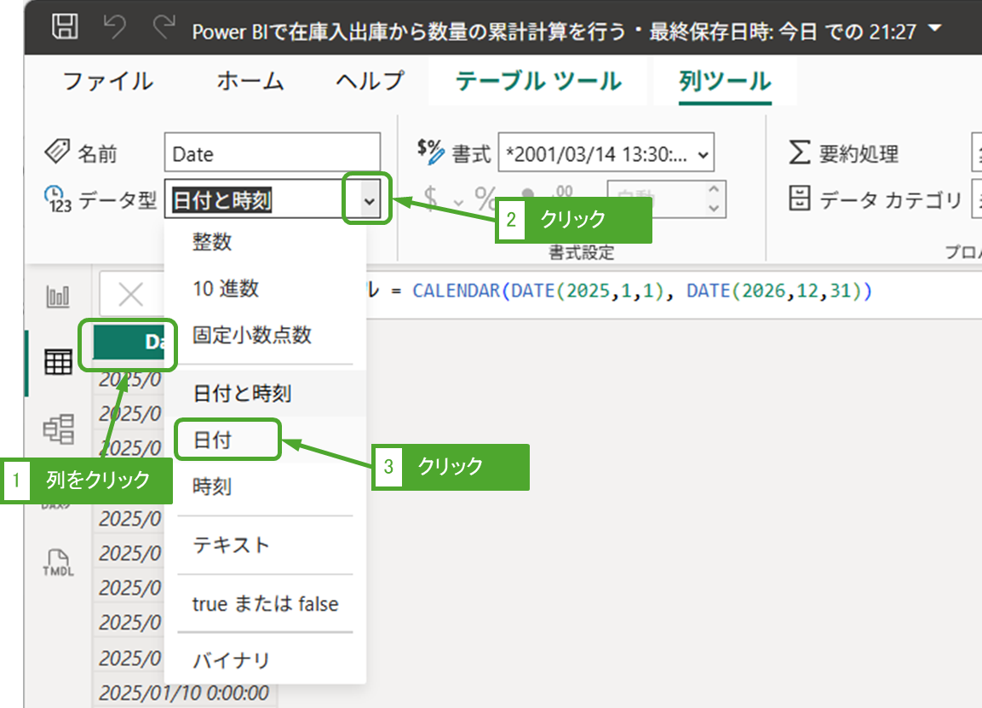Select 日付 from data type list

point(213,440)
